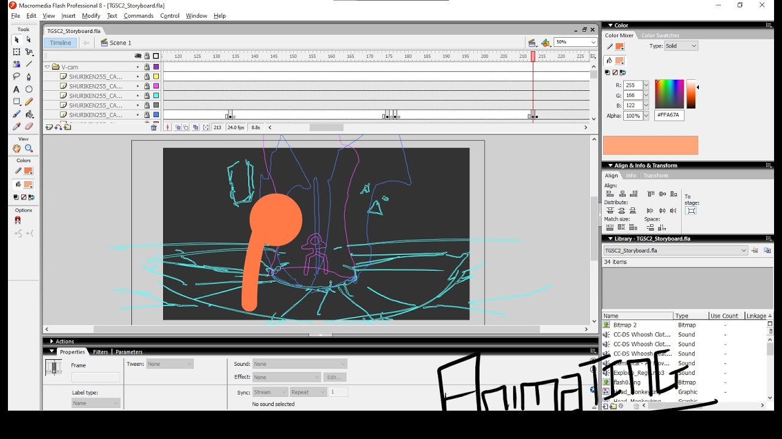The height and width of the screenshot is (439, 782).
Task: Click Swap Colors icon in Tools panel
Action: tap(31, 198)
